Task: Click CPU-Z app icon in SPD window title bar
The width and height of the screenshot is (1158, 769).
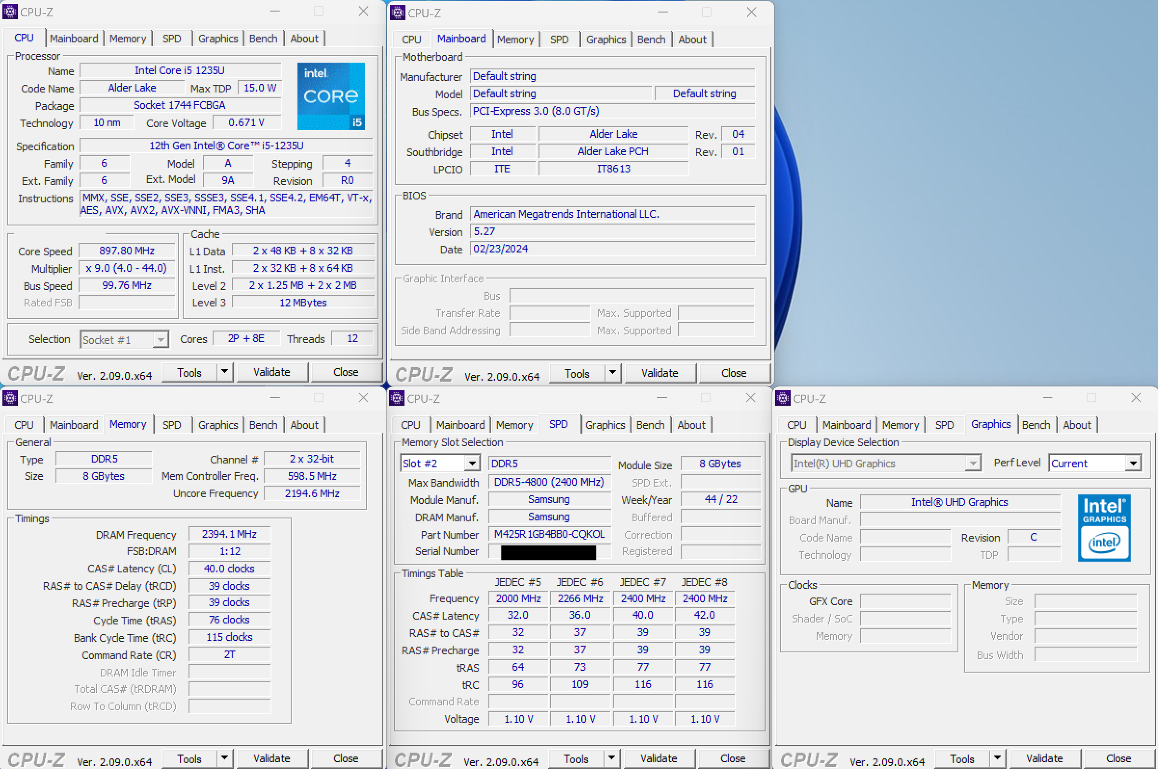Action: (x=396, y=398)
